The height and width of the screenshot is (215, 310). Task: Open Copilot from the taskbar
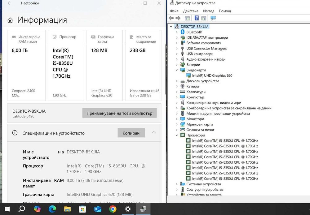(37, 209)
